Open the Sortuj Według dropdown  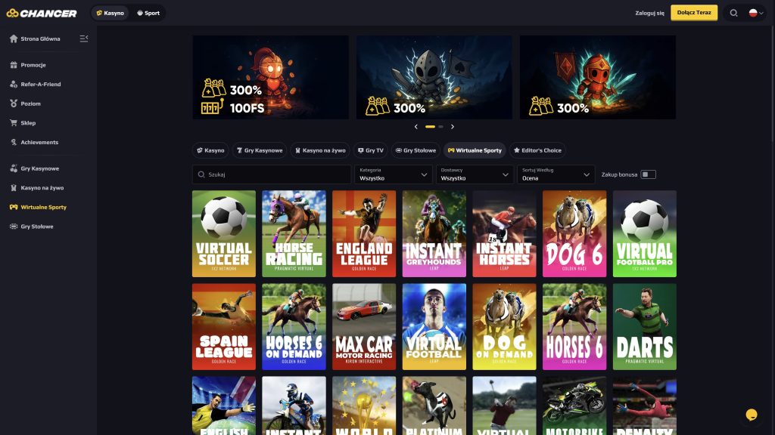pos(556,174)
